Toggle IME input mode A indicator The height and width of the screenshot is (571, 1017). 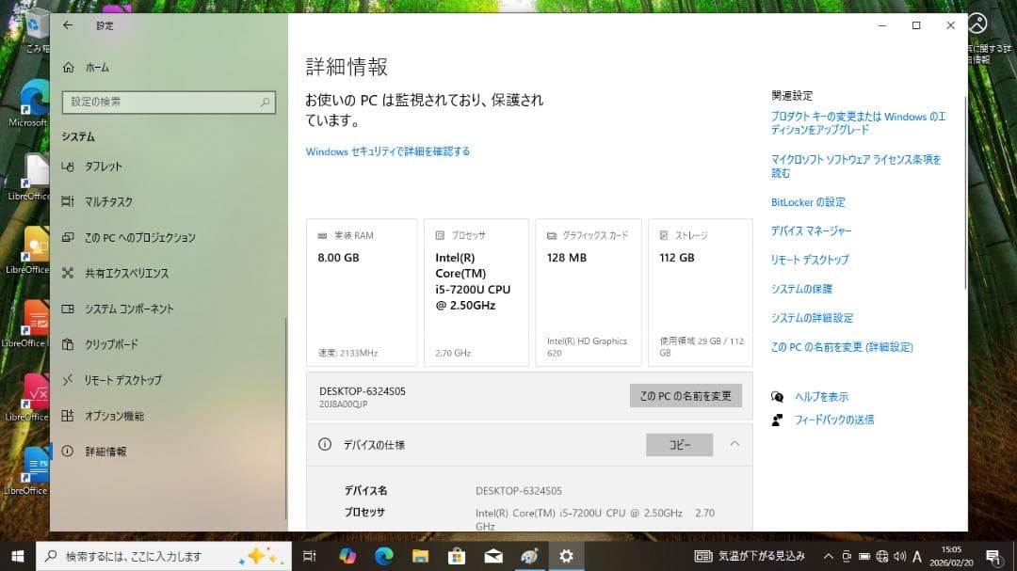pyautogui.click(x=916, y=556)
